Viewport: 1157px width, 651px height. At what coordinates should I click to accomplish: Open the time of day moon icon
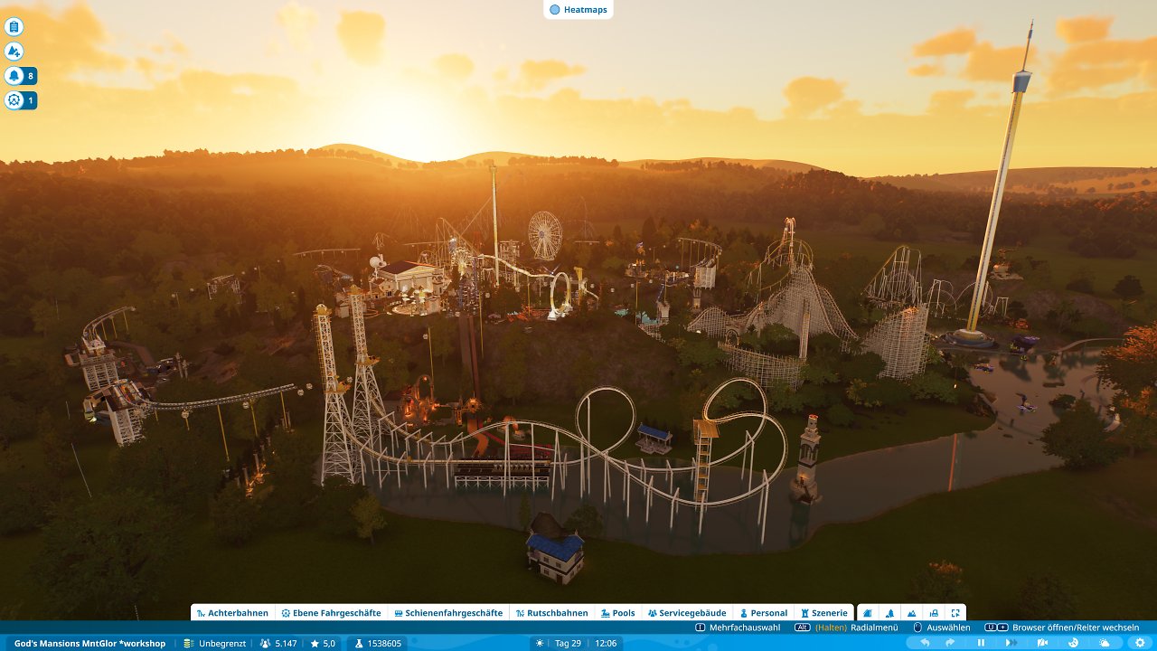pyautogui.click(x=1073, y=643)
